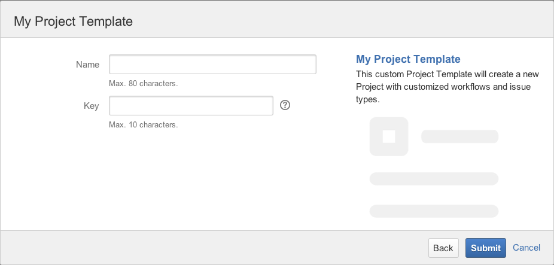
Task: Submit the project template form
Action: pos(485,248)
